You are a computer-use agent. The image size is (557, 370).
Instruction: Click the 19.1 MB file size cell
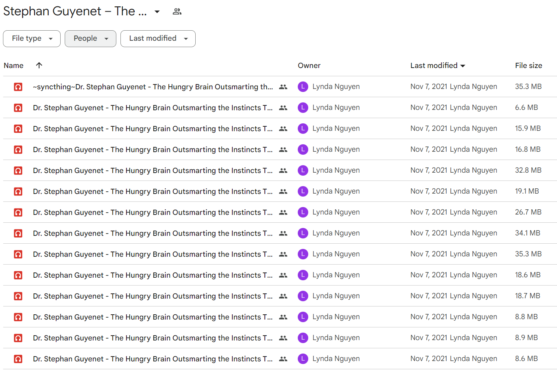point(527,191)
